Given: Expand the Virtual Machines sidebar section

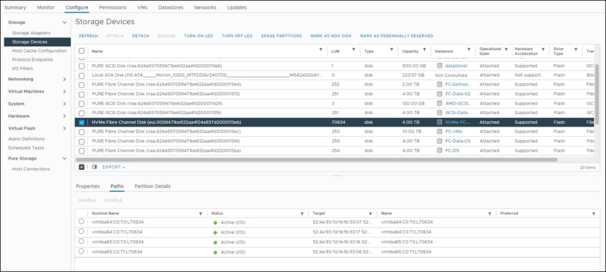Looking at the screenshot, I should click(65, 92).
